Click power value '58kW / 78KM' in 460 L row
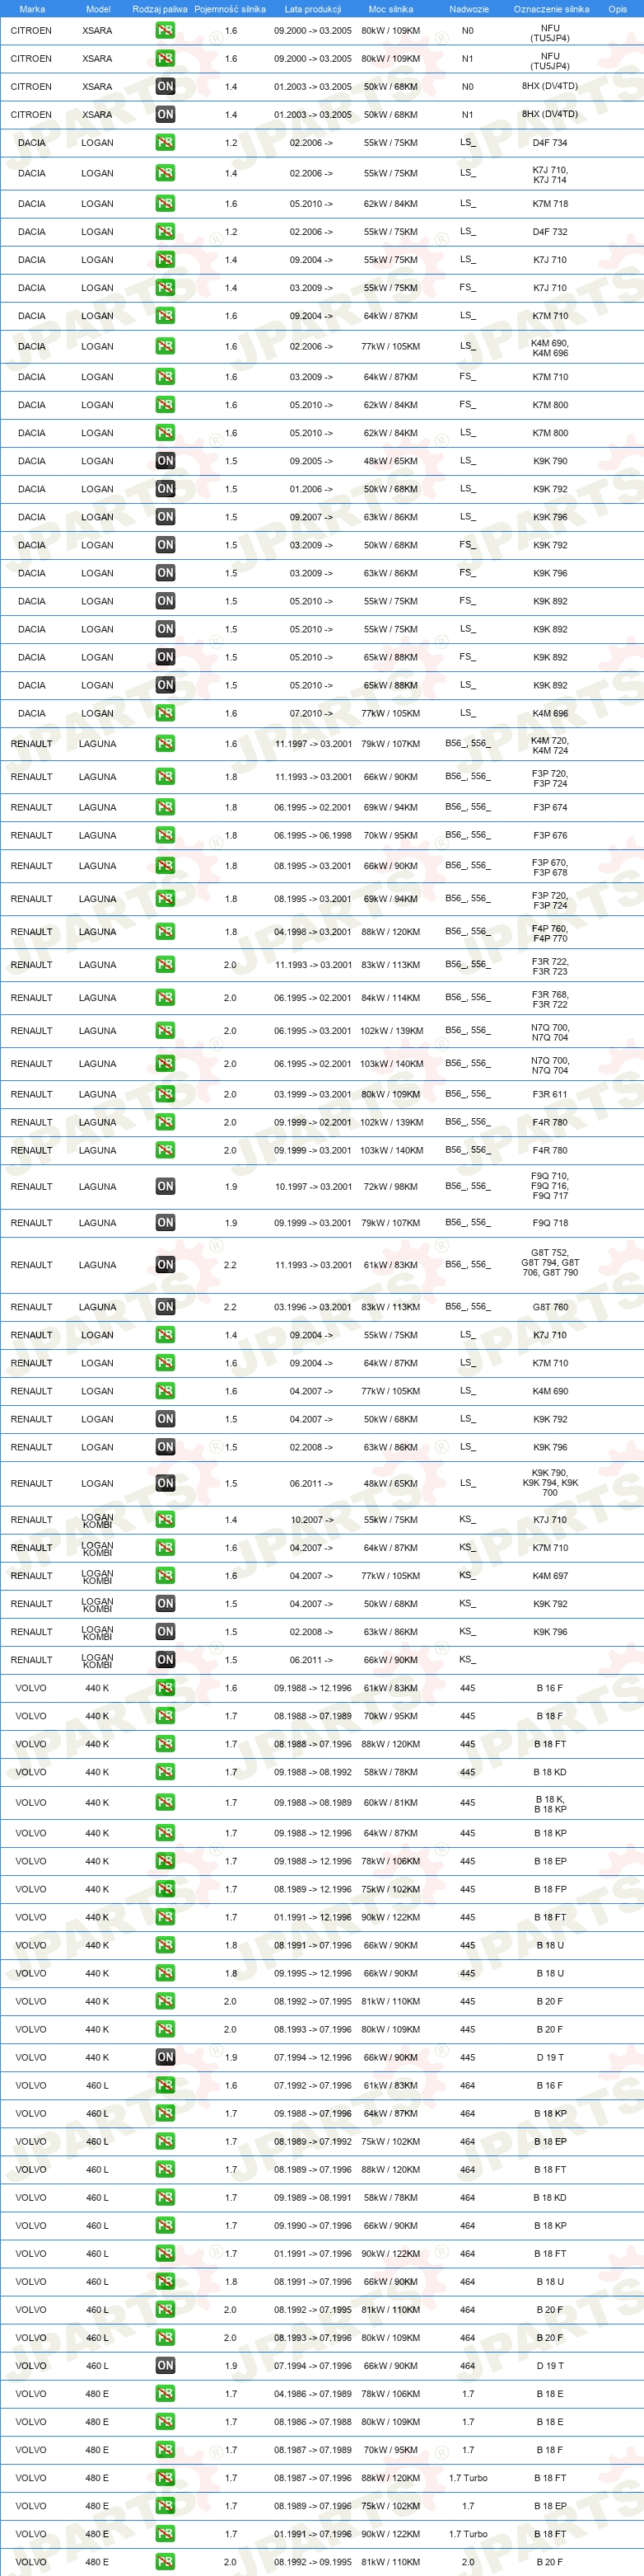This screenshot has width=644, height=2576. pos(390,2198)
